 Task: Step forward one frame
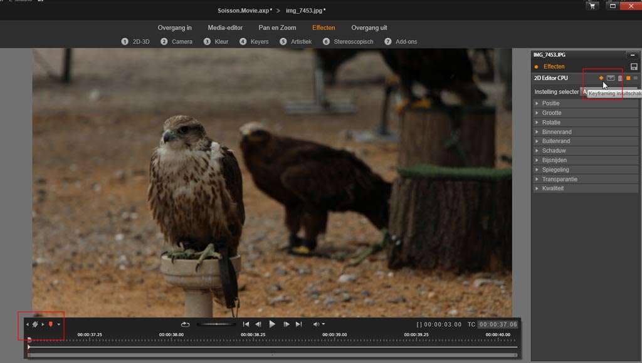click(287, 324)
